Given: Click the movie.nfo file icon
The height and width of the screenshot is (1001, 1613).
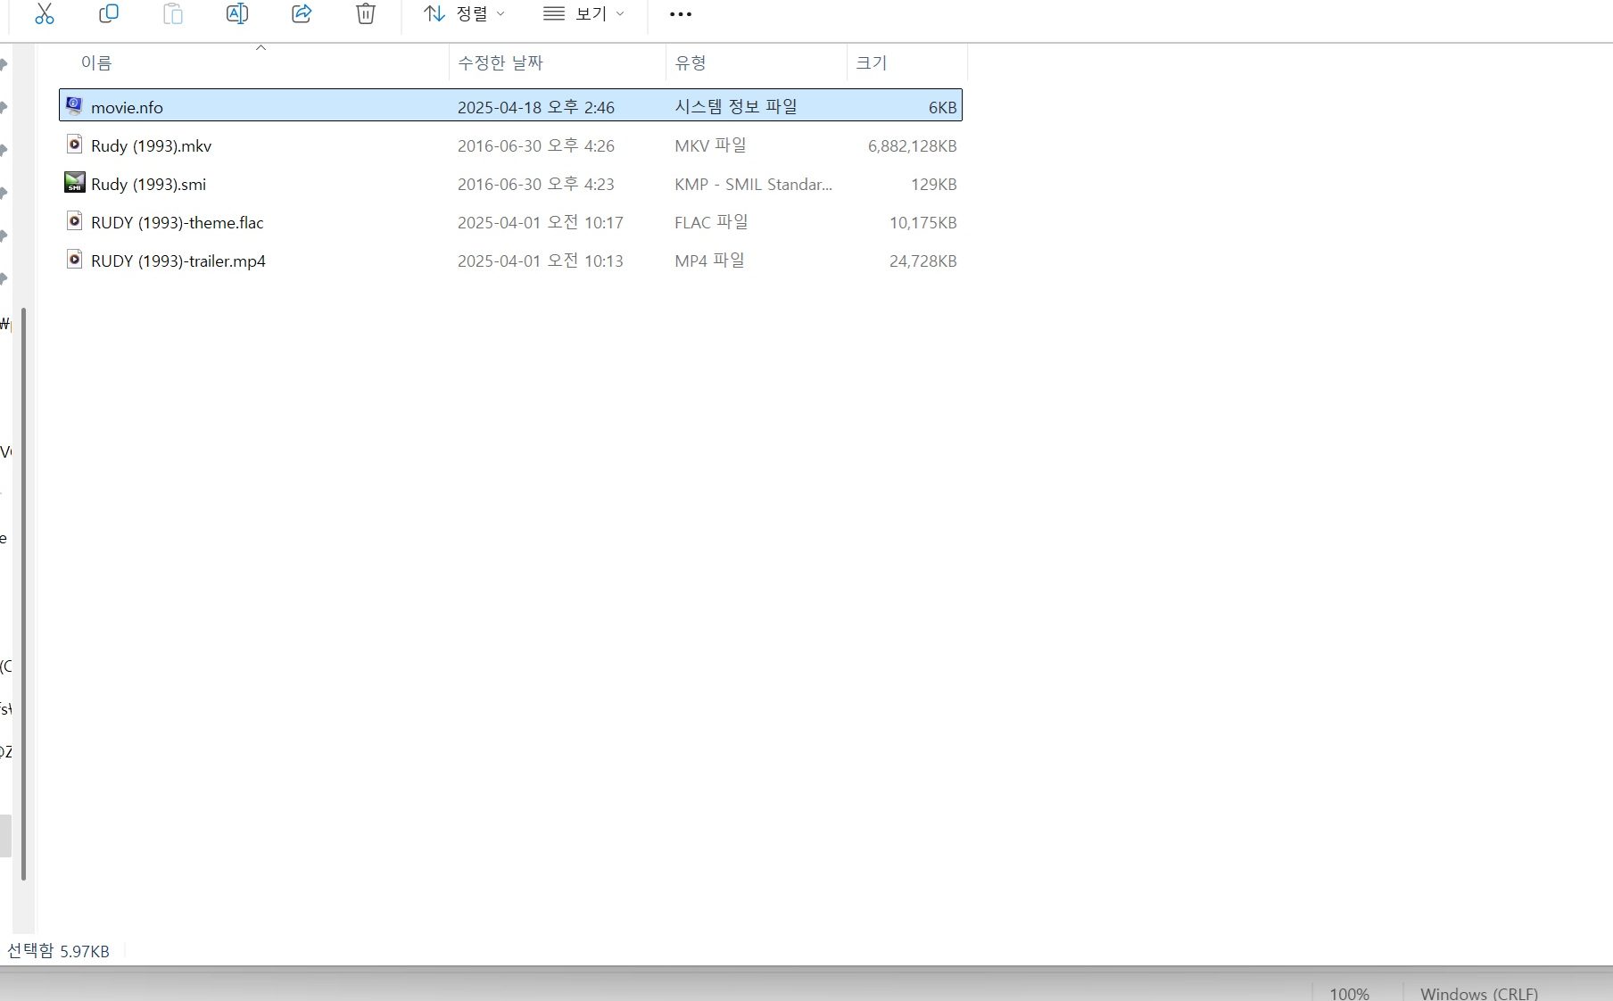Looking at the screenshot, I should pyautogui.click(x=74, y=105).
